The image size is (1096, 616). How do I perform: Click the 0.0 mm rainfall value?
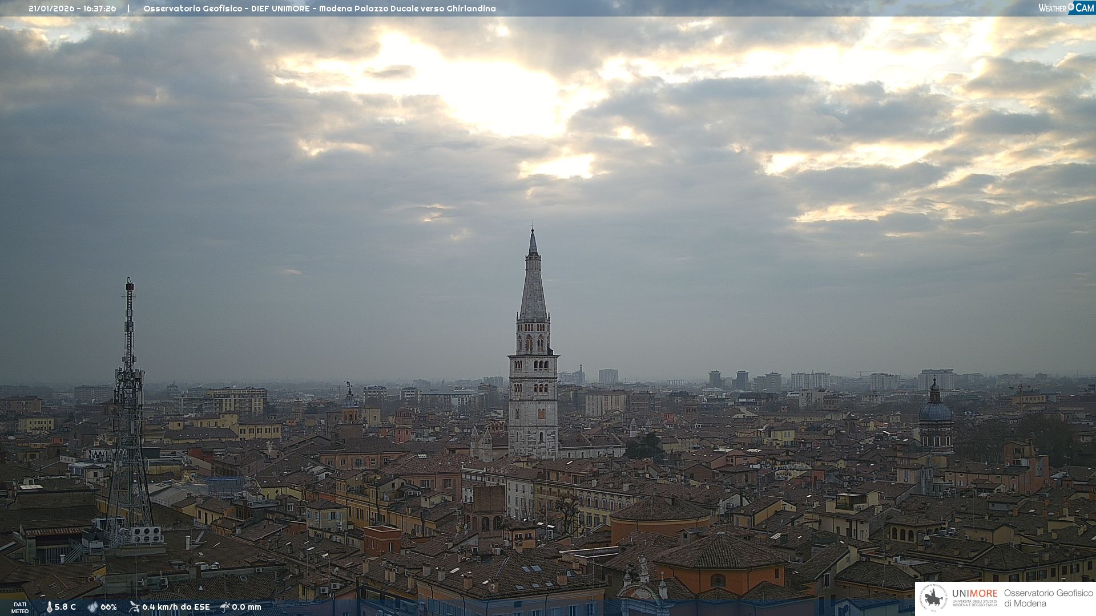tap(246, 607)
